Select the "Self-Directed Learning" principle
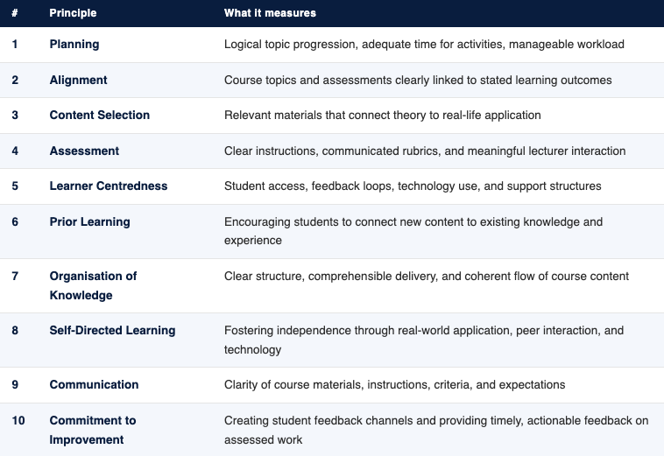This screenshot has height=456, width=664. [112, 330]
